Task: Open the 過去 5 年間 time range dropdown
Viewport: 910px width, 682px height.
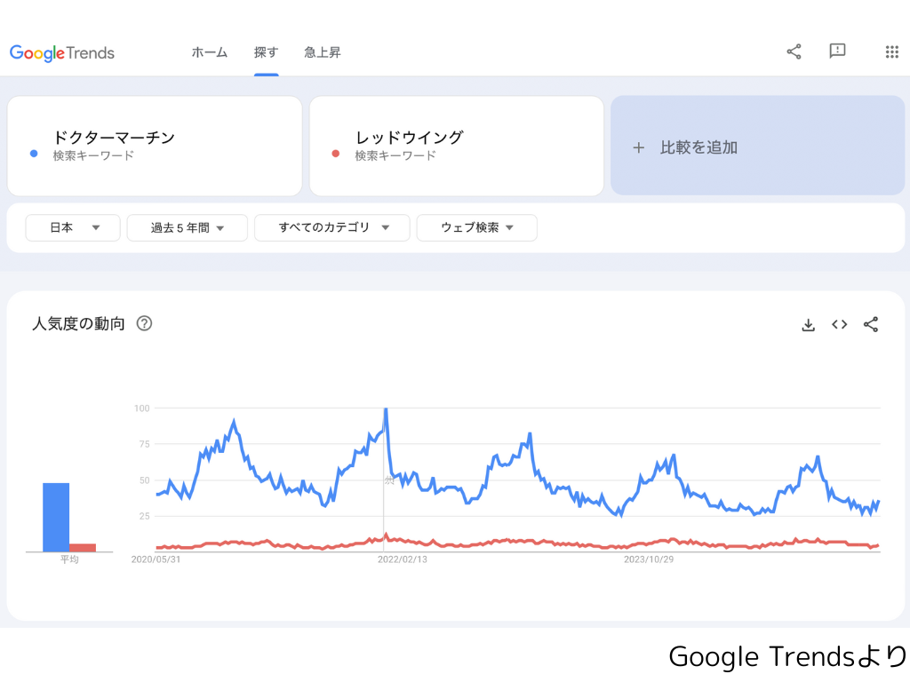Action: pos(187,228)
